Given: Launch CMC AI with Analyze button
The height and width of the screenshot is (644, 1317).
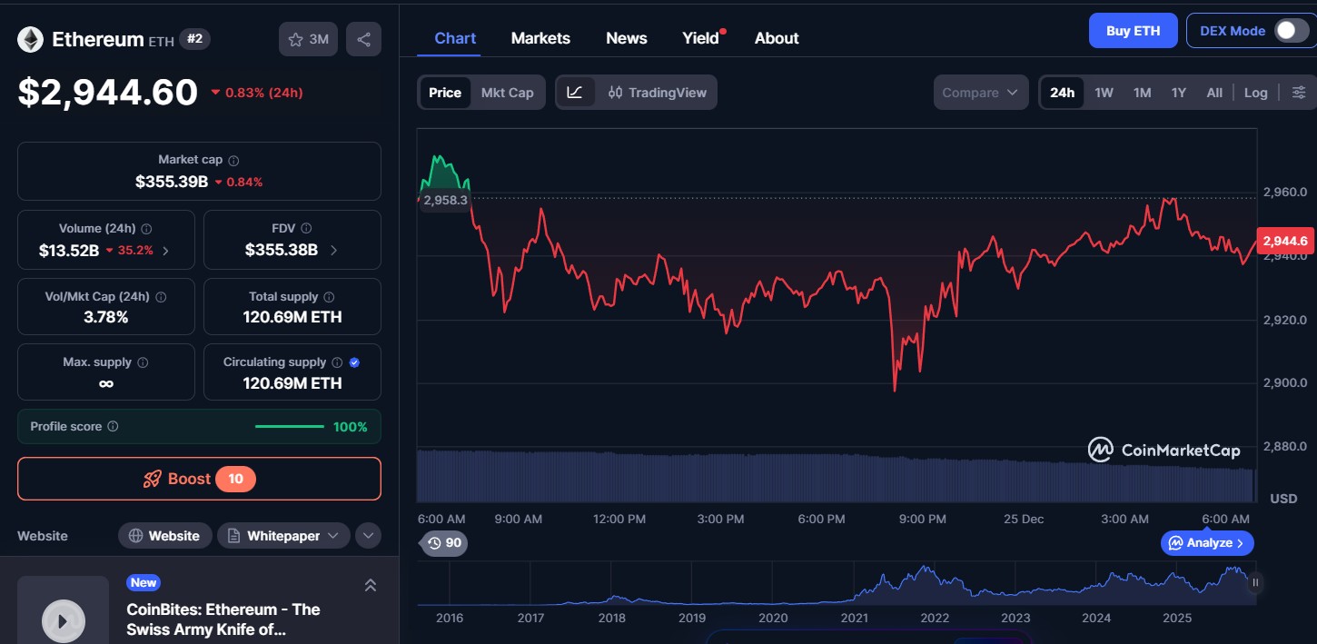Looking at the screenshot, I should point(1207,542).
